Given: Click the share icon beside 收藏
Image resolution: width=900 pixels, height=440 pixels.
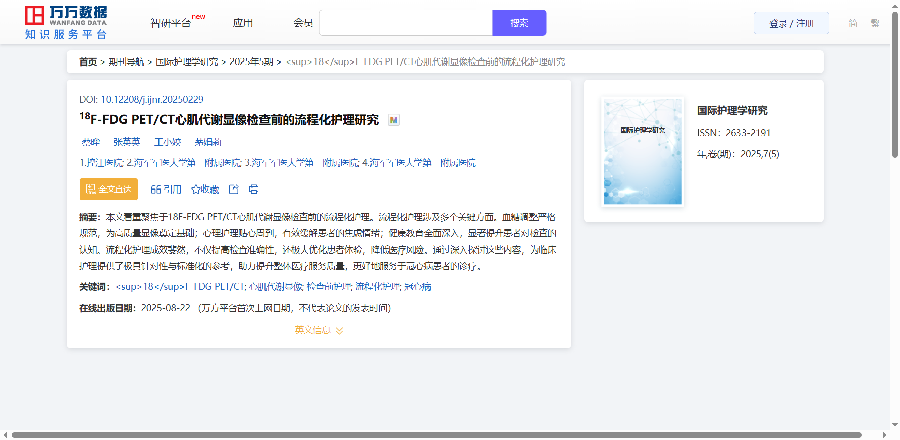Looking at the screenshot, I should (x=234, y=189).
